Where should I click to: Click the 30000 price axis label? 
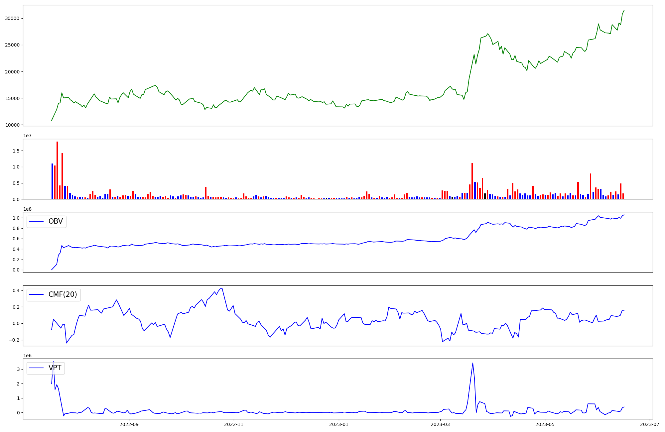click(x=13, y=18)
